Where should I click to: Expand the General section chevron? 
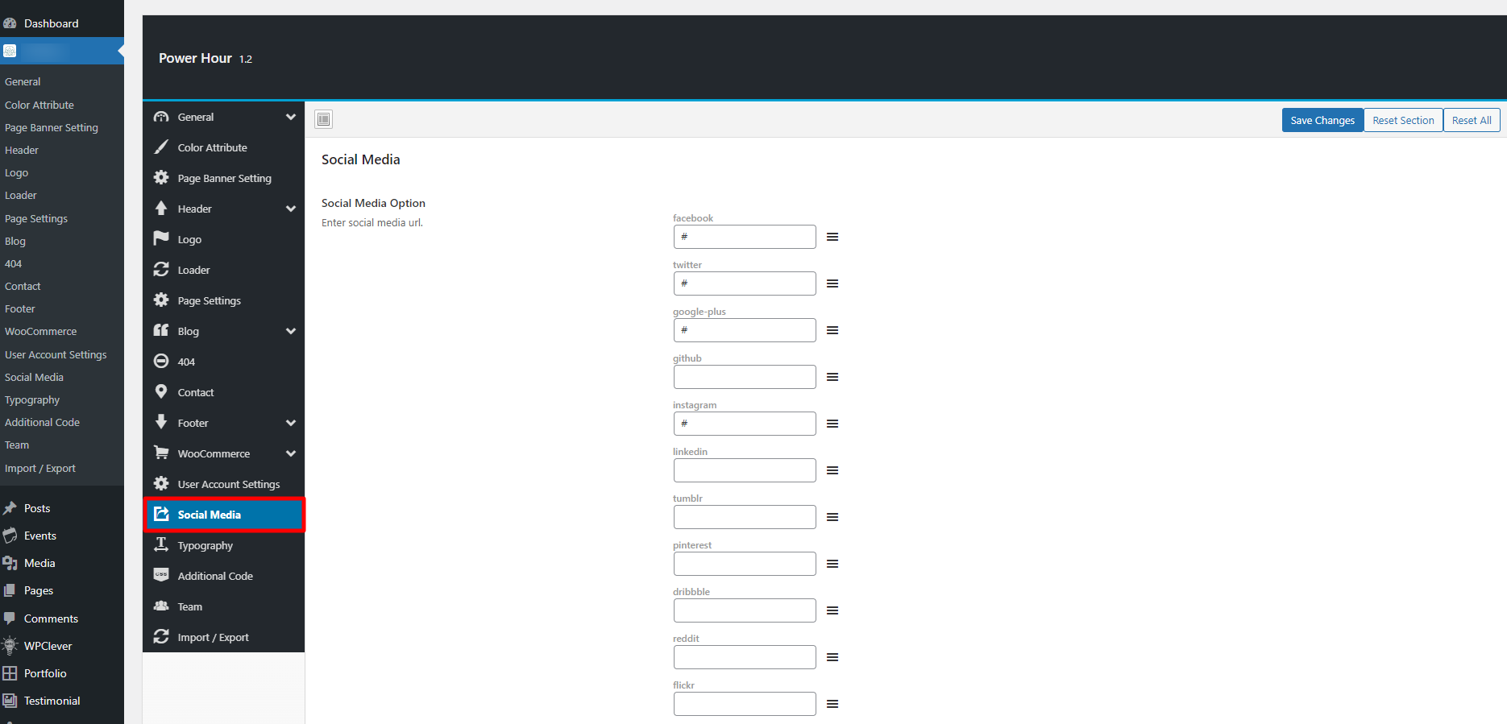click(x=291, y=117)
